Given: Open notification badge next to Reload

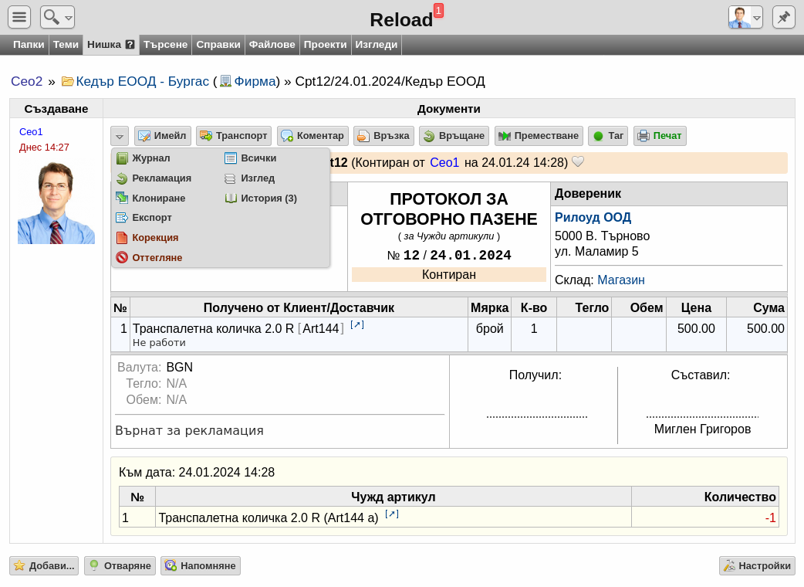Looking at the screenshot, I should [438, 10].
